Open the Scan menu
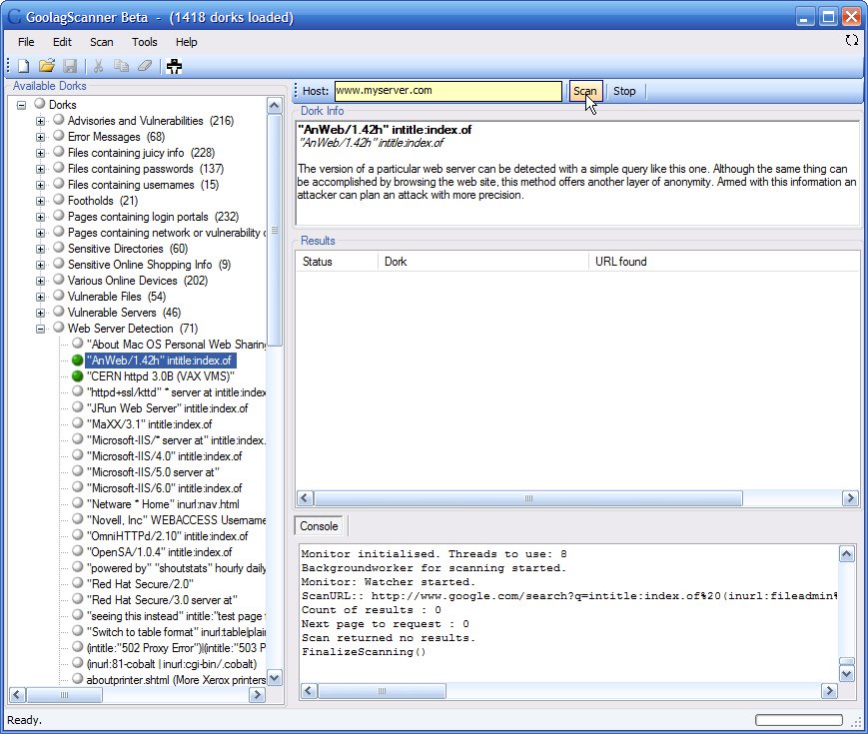The height and width of the screenshot is (734, 868). tap(101, 42)
